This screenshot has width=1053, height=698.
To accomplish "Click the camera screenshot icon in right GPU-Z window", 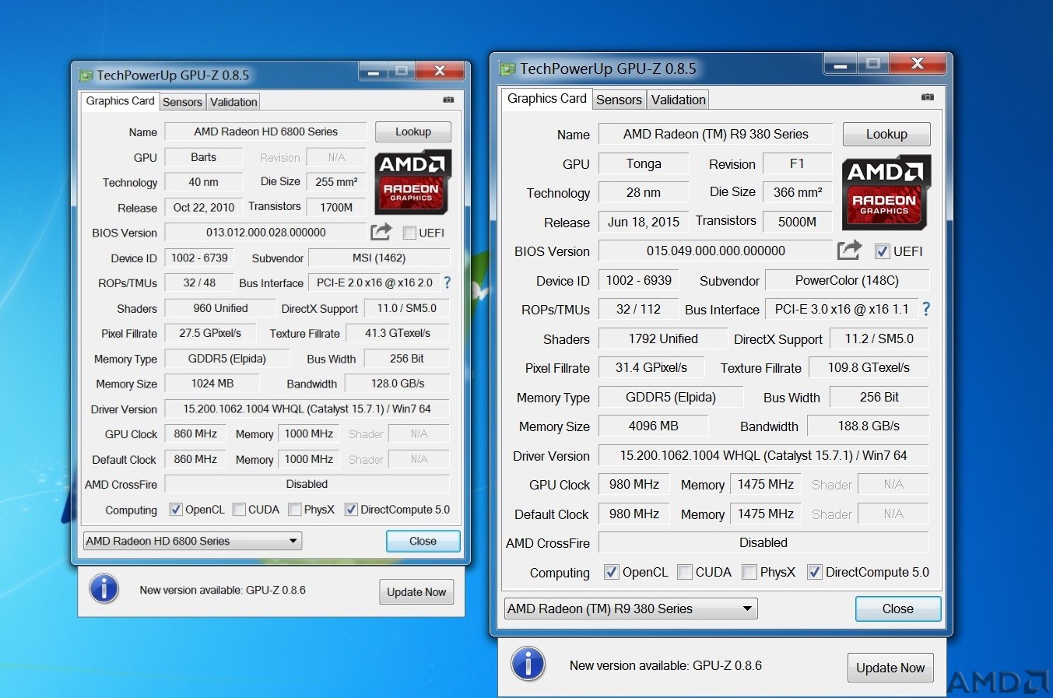I will pos(927,97).
